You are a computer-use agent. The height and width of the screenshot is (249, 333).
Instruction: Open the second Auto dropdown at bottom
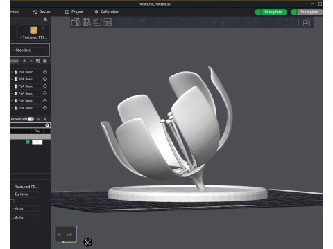(25, 218)
